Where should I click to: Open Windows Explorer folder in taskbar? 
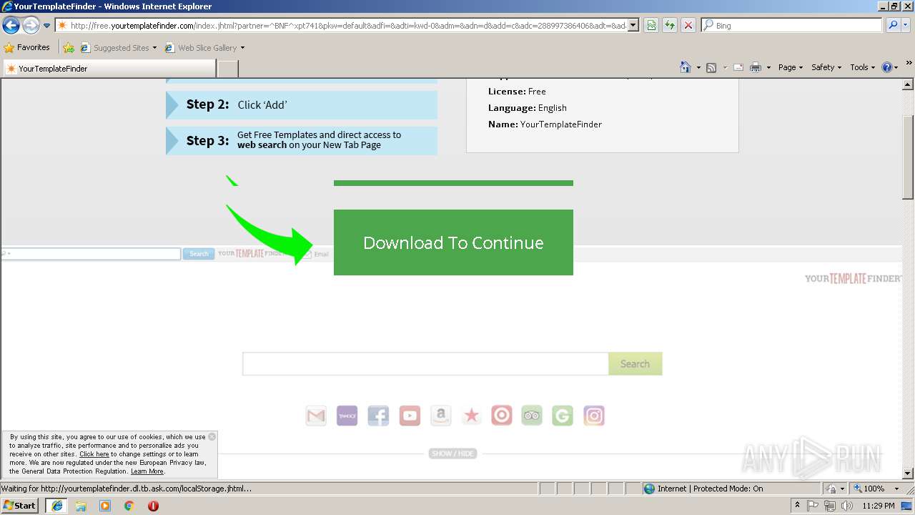(81, 506)
